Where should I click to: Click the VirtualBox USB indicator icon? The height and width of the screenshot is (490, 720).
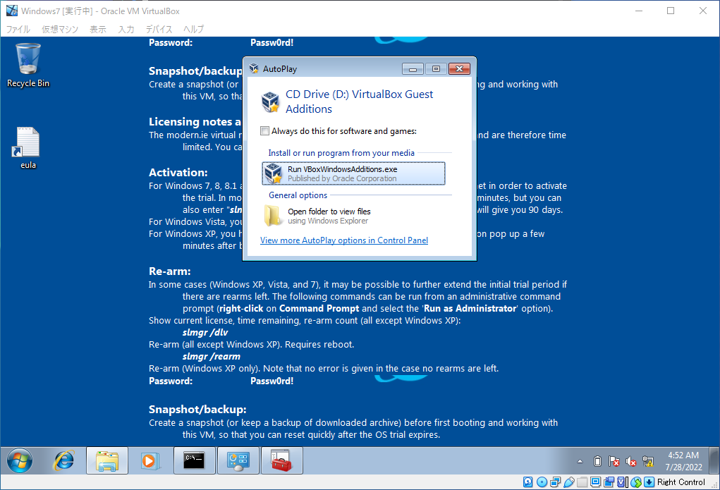tap(569, 482)
